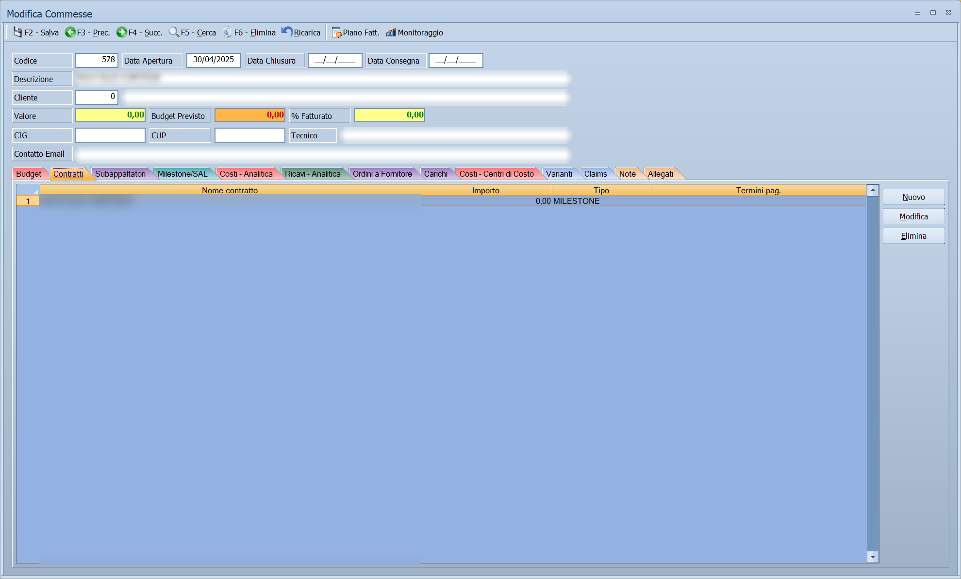The image size is (961, 579).
Task: Switch to Ricavi - Analitica tab
Action: pyautogui.click(x=313, y=174)
